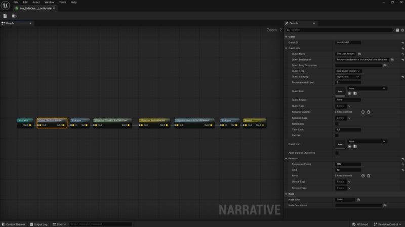Close the Graph tab

30,23
